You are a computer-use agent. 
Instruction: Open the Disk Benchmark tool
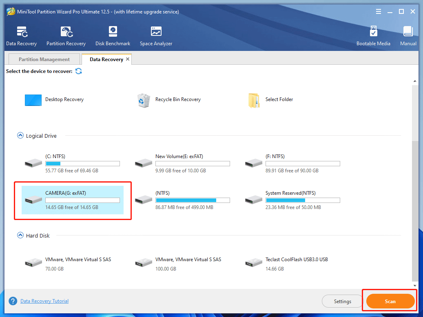tap(113, 36)
